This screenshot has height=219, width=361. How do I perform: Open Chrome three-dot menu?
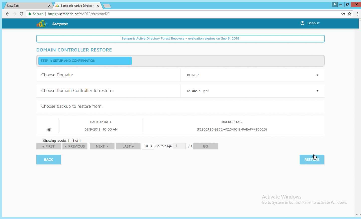point(357,14)
